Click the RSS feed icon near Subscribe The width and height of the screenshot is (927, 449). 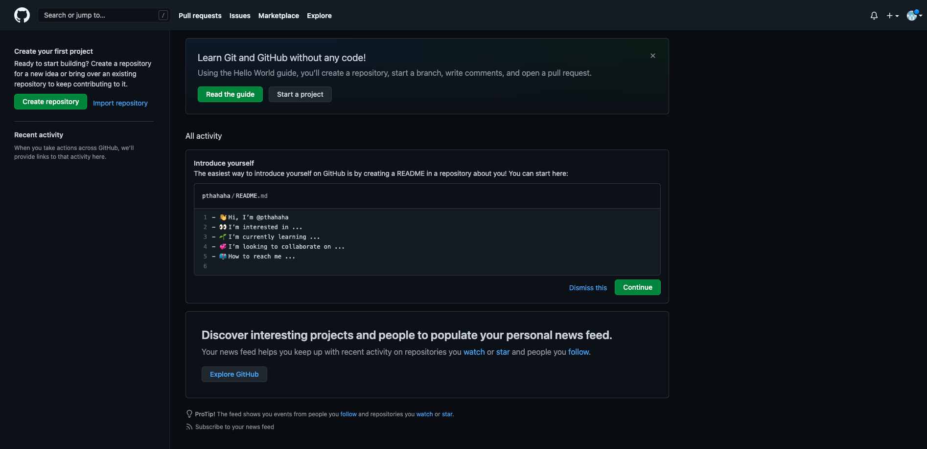[x=189, y=427]
